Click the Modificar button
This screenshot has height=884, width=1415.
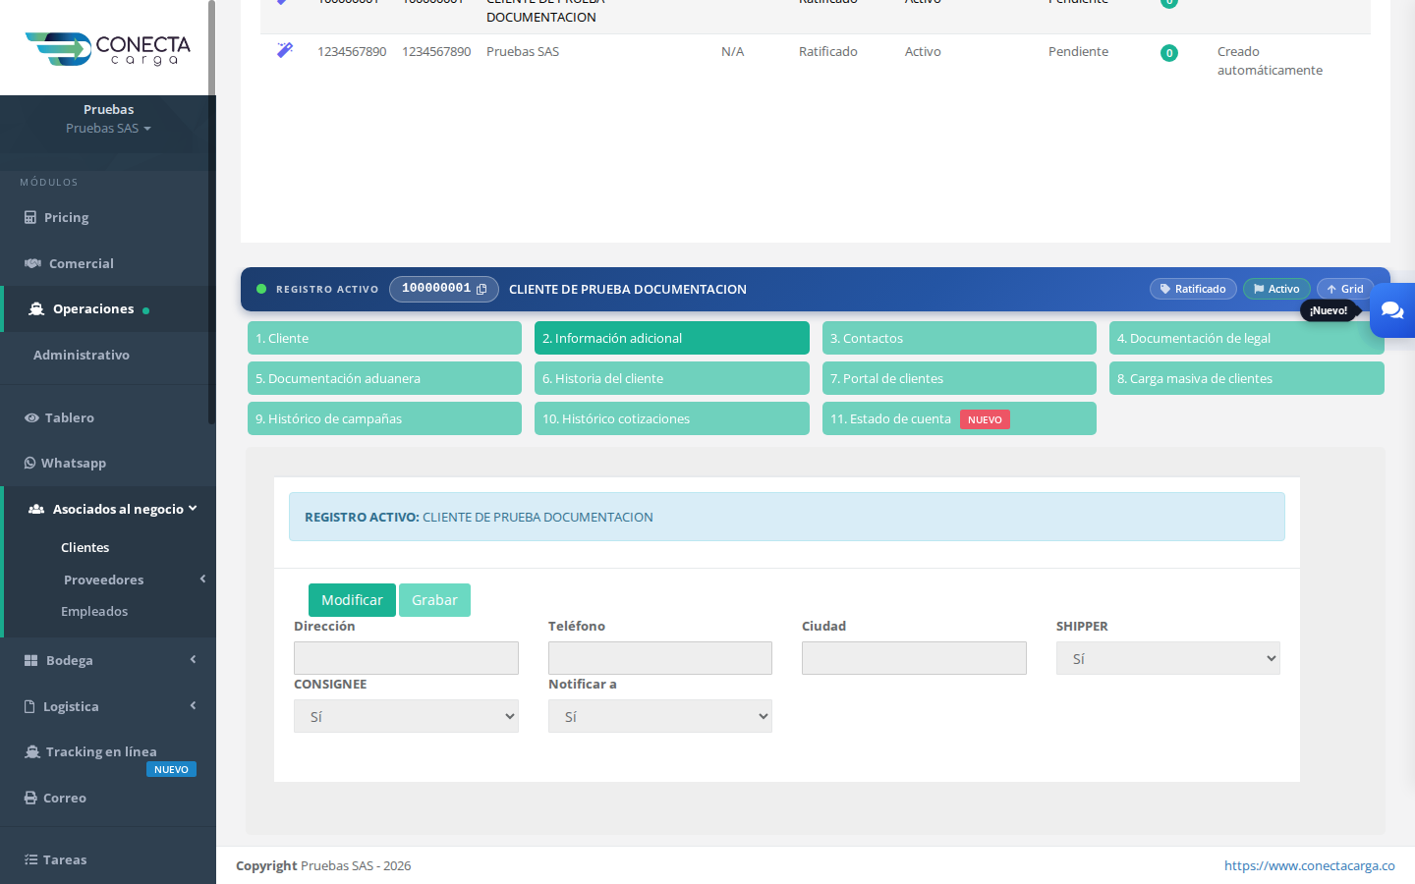point(352,600)
